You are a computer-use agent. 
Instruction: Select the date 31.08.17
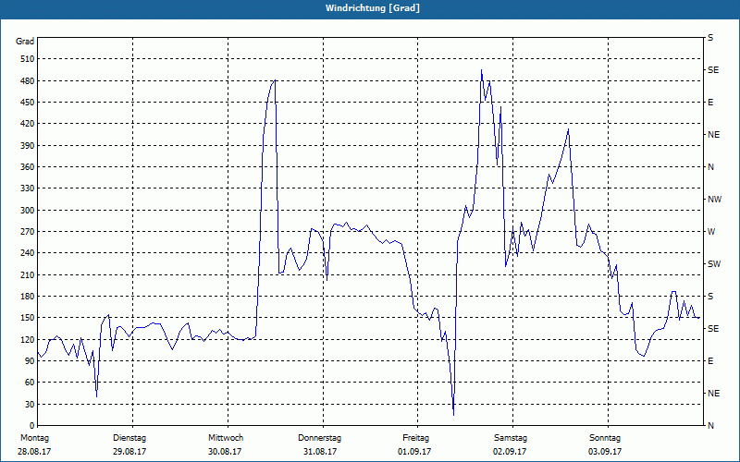click(x=320, y=452)
